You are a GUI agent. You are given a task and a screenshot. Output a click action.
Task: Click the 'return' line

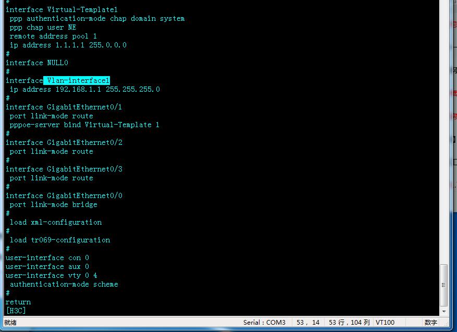[x=18, y=302]
